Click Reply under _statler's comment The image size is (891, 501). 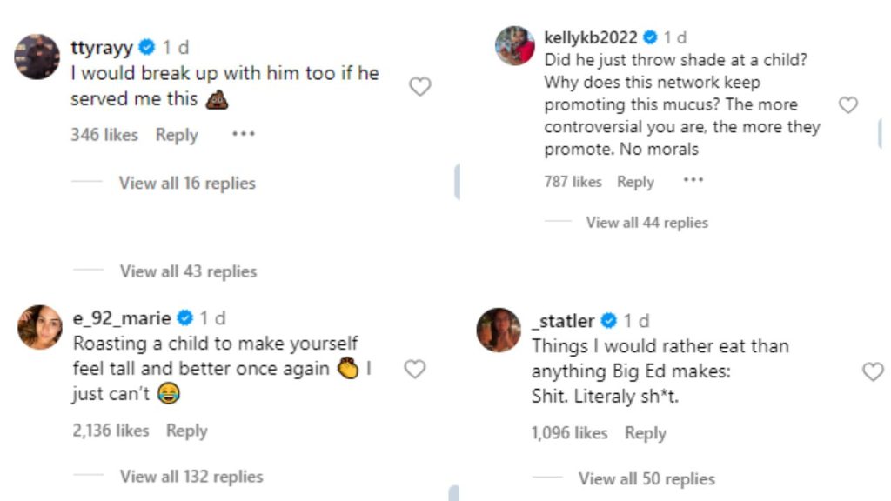pyautogui.click(x=646, y=433)
